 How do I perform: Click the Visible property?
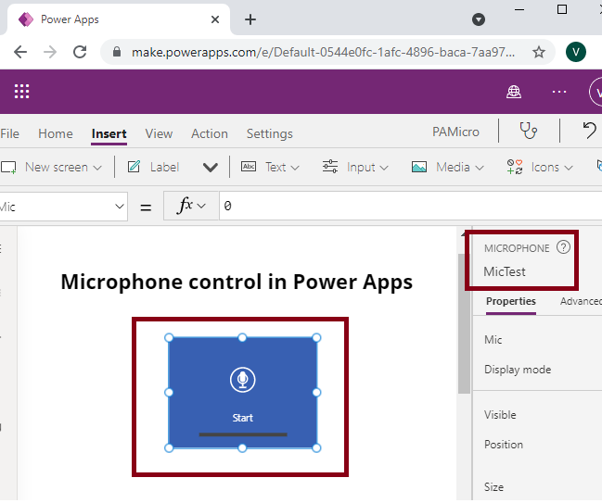[x=500, y=415]
